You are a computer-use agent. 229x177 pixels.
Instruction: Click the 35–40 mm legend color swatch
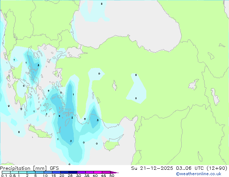90,172
